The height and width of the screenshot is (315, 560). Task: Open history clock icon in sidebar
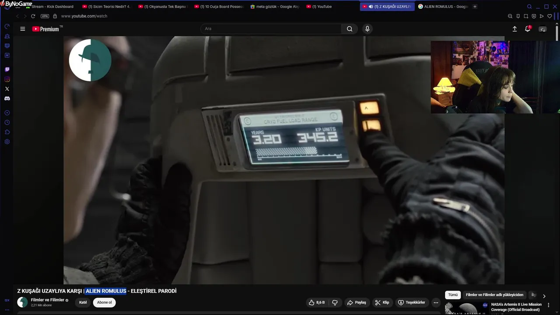(x=7, y=122)
